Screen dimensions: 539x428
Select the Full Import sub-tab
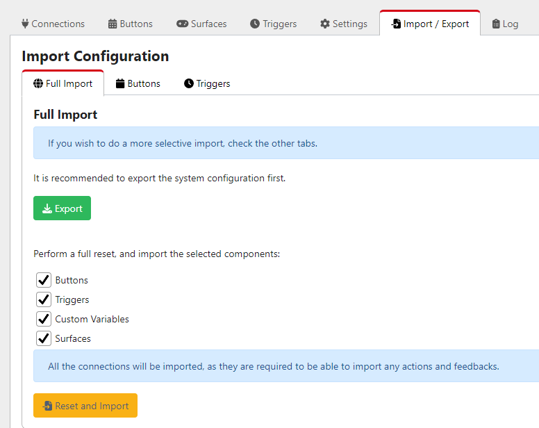63,83
